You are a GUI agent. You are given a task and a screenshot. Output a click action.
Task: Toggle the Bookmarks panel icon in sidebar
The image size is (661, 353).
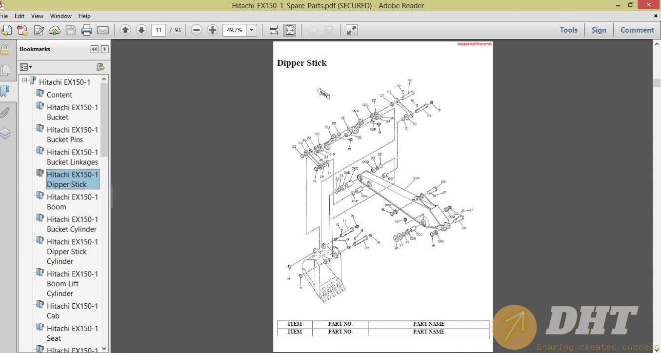(x=5, y=91)
